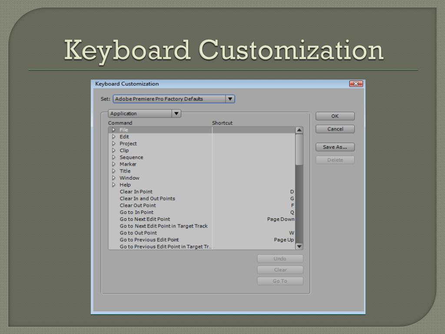Select the Marker row label
445x334 pixels.
128,164
